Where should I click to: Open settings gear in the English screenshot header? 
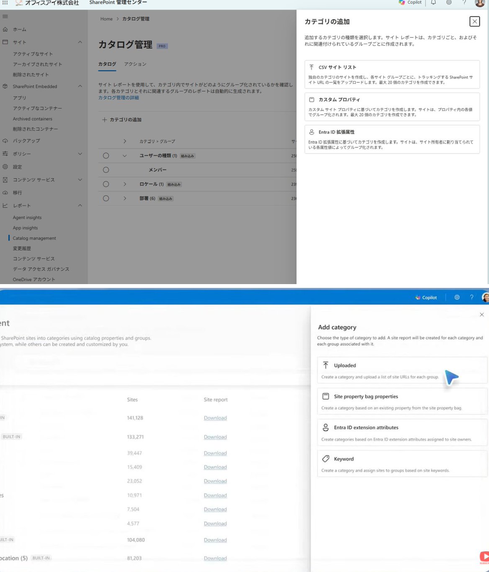[457, 297]
